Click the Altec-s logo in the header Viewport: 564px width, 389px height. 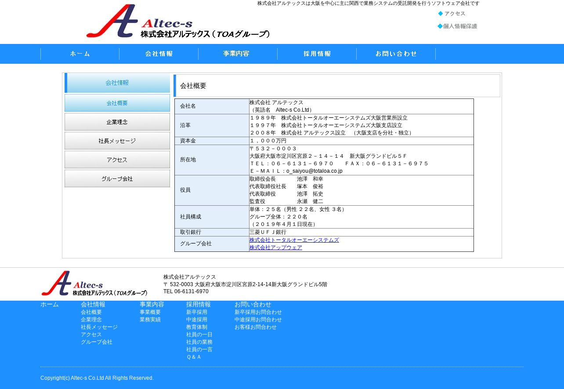tap(178, 21)
